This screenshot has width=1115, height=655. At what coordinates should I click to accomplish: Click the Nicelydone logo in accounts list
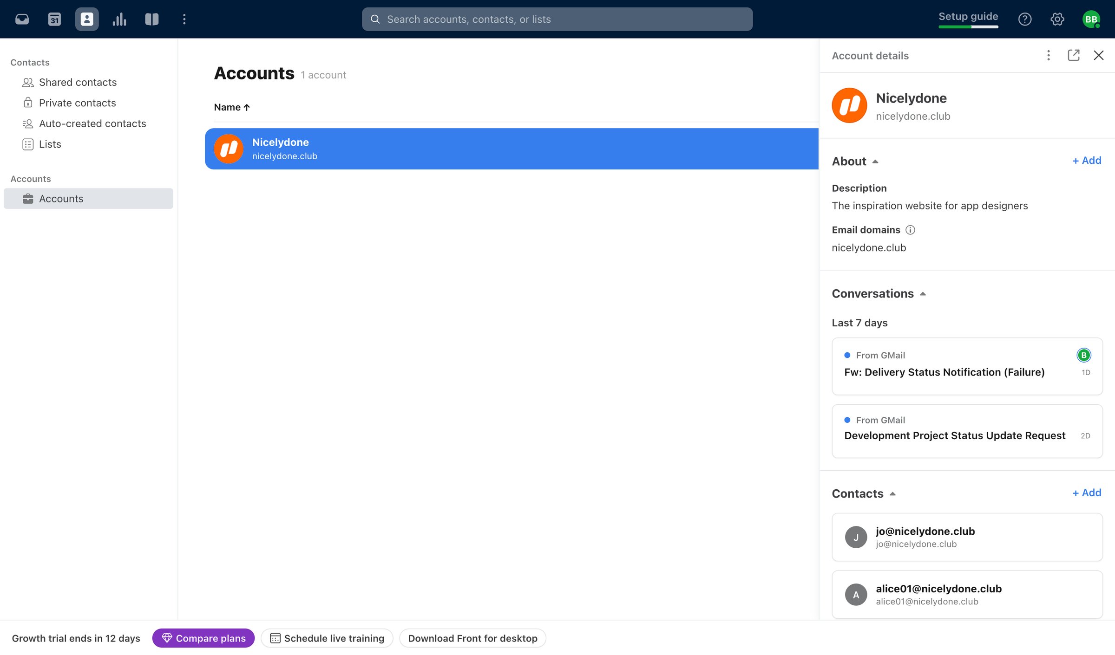(229, 149)
